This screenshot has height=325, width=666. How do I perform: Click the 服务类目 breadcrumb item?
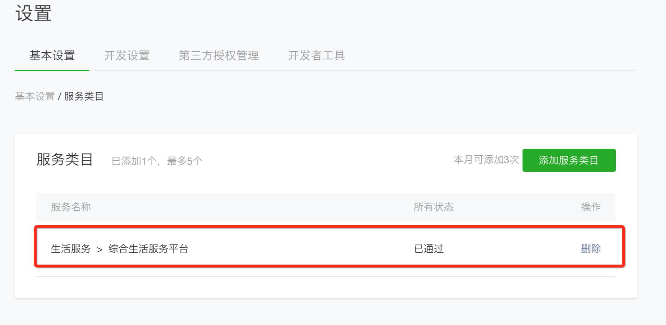[84, 96]
